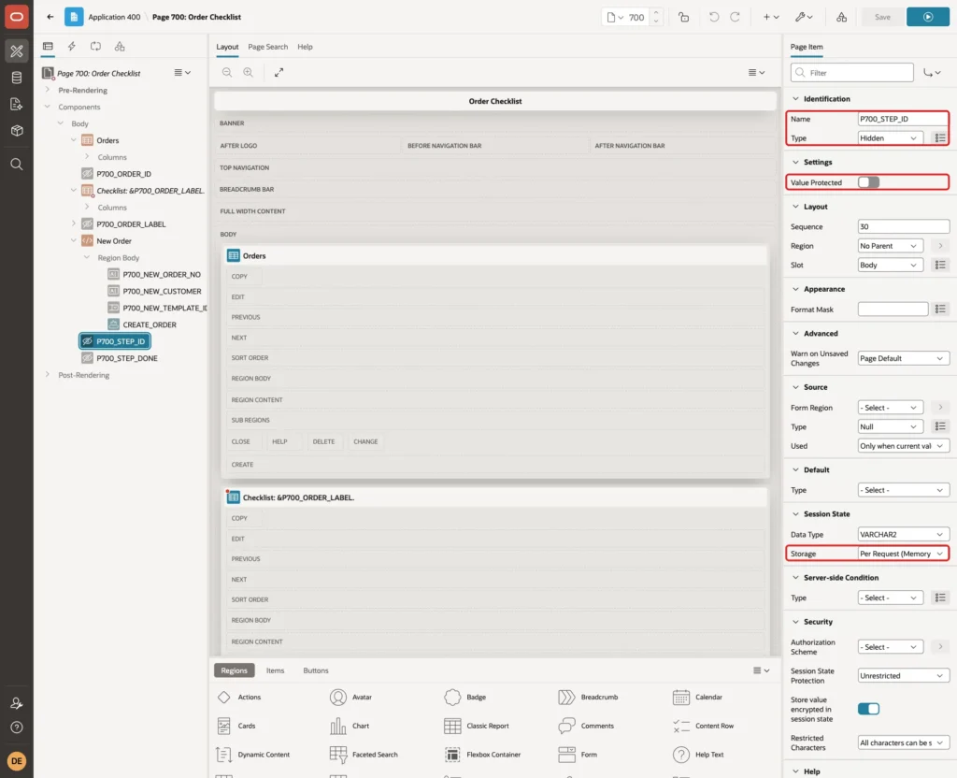The width and height of the screenshot is (957, 778).
Task: Open the Warn on Unsaved Changes dropdown
Action: 903,358
